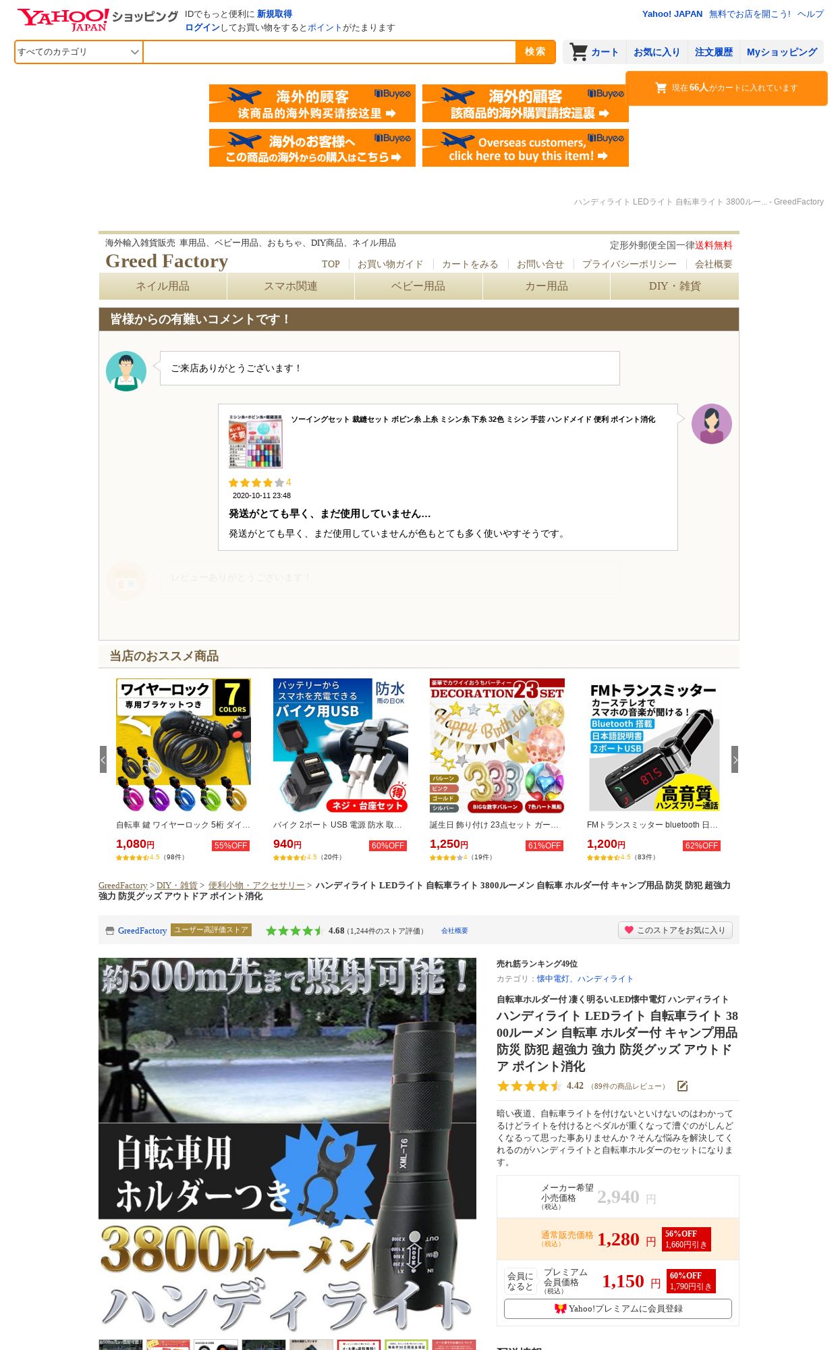The width and height of the screenshot is (838, 1350).
Task: Click DIY・雑貨 breadcrumb link
Action: click(177, 886)
